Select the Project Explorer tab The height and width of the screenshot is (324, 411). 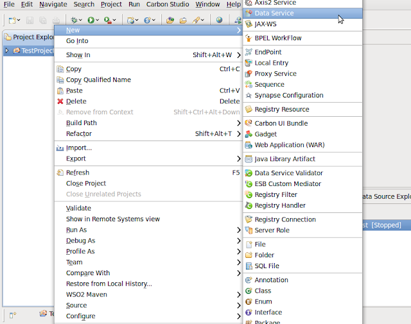point(30,37)
